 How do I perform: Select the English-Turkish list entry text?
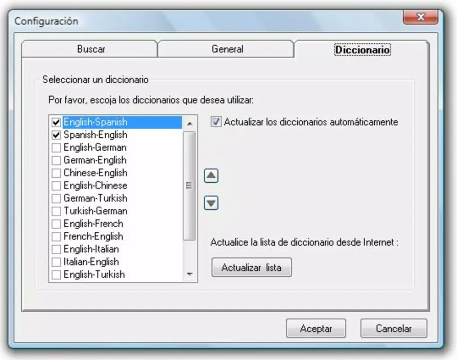point(94,274)
